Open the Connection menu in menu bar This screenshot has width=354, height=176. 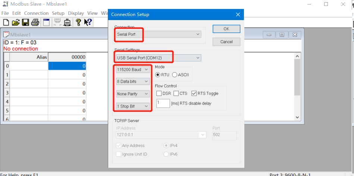pyautogui.click(x=36, y=13)
